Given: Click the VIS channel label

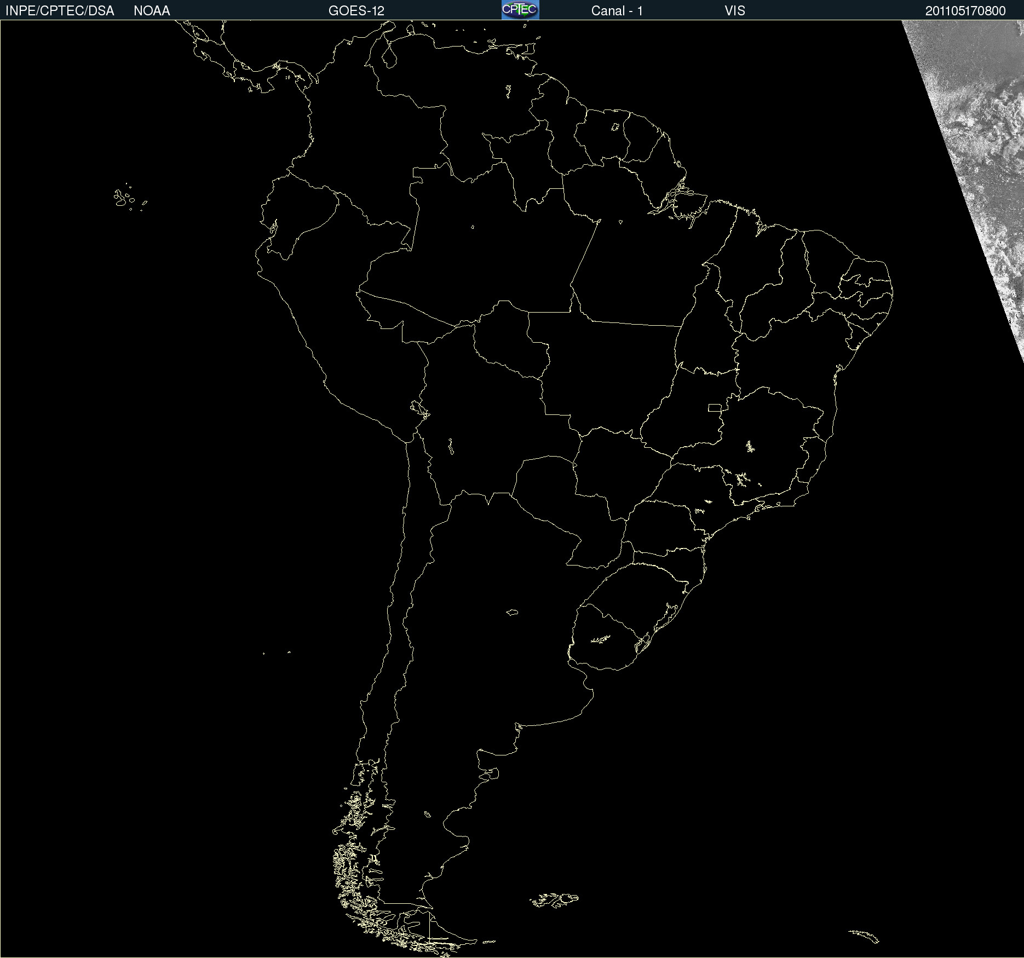Looking at the screenshot, I should [x=735, y=11].
